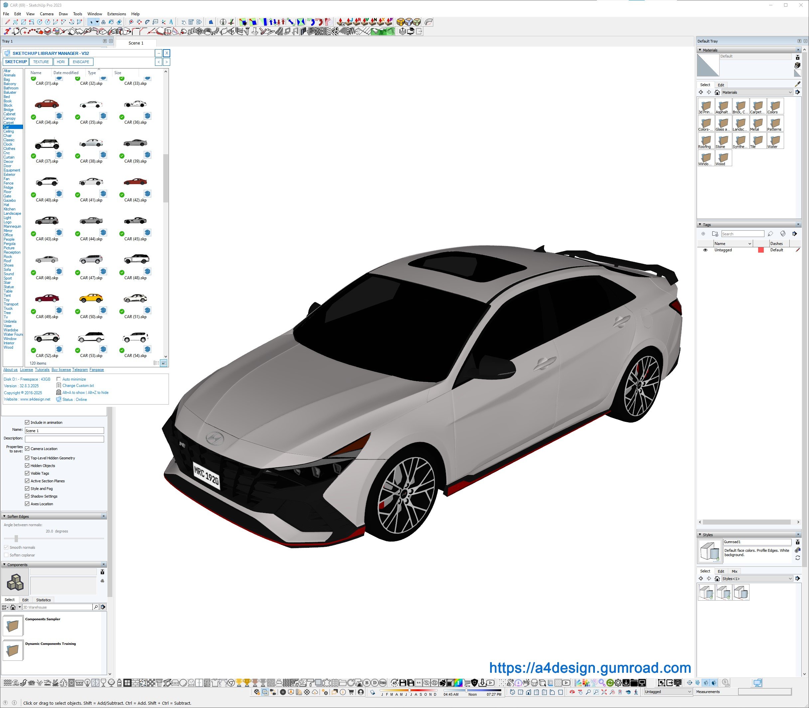
Task: Uncheck Include in animation checkbox
Action: (27, 422)
